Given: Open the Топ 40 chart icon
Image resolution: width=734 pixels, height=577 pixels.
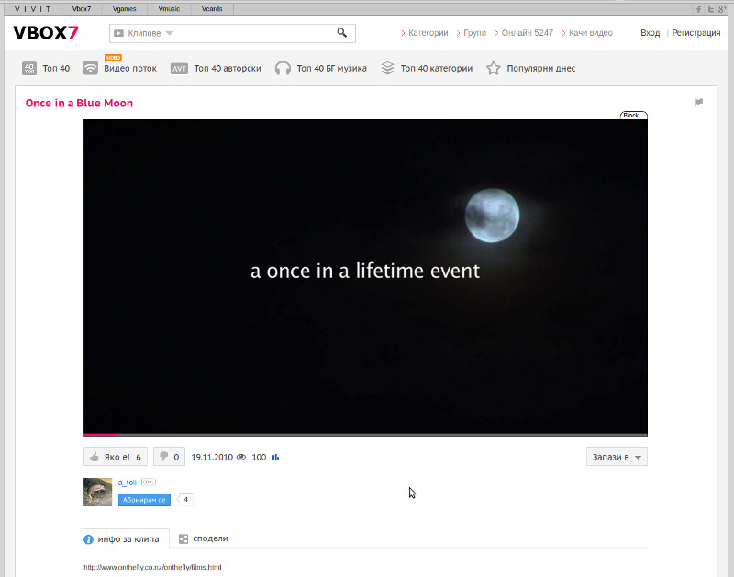Looking at the screenshot, I should [29, 68].
